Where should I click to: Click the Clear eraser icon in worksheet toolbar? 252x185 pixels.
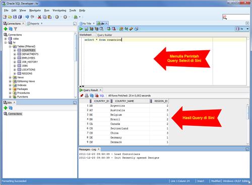click(131, 29)
